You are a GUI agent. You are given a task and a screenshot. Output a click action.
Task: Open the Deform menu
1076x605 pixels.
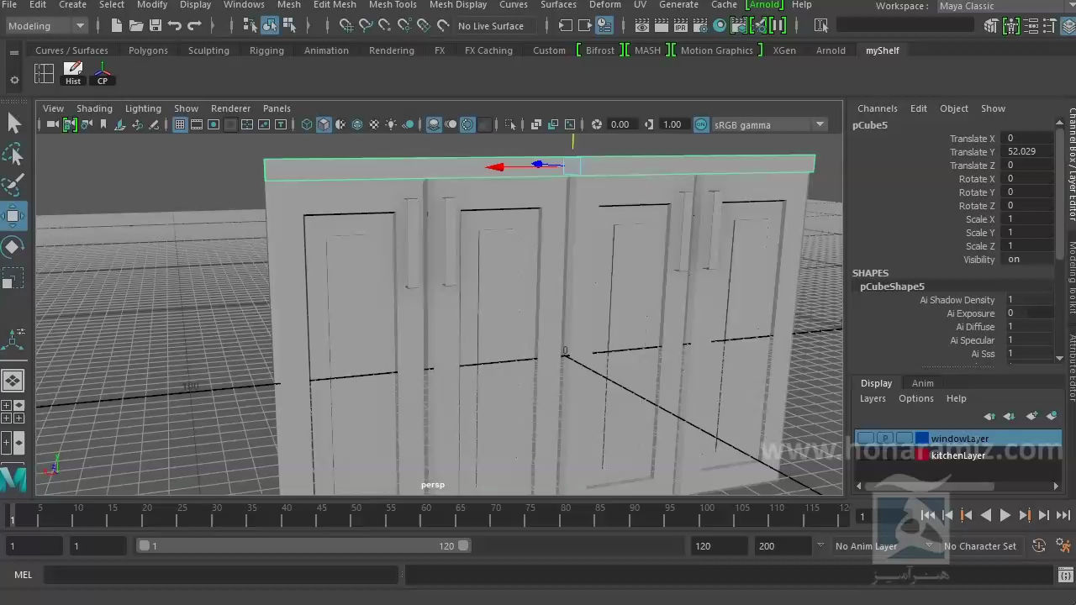tap(604, 5)
